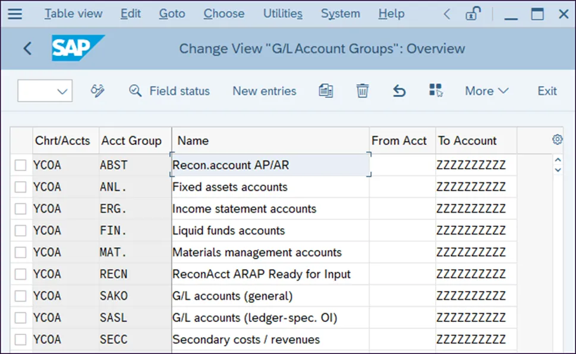The image size is (576, 354).
Task: Click the Copy As icon
Action: [x=326, y=91]
